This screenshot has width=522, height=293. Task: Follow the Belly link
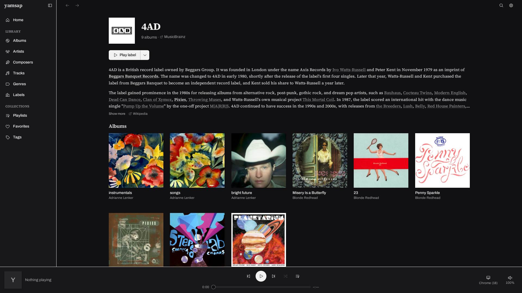pos(420,106)
